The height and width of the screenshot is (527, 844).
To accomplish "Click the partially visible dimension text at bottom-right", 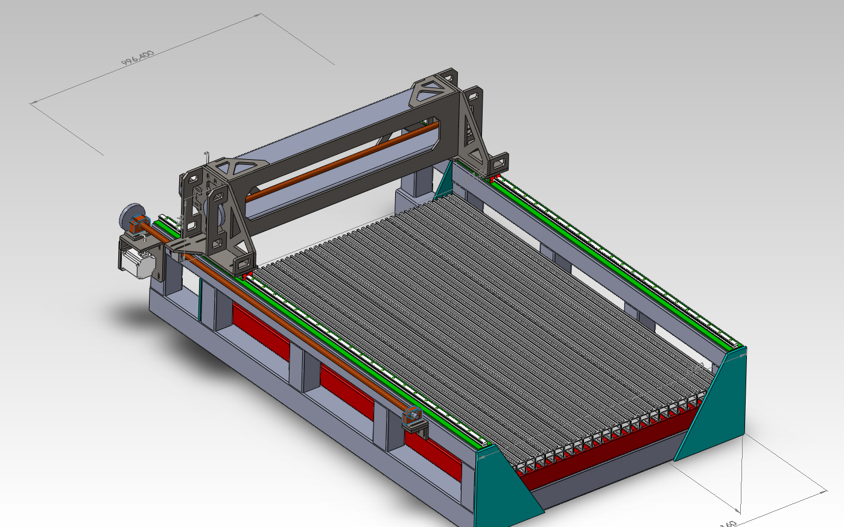I will click(x=729, y=522).
